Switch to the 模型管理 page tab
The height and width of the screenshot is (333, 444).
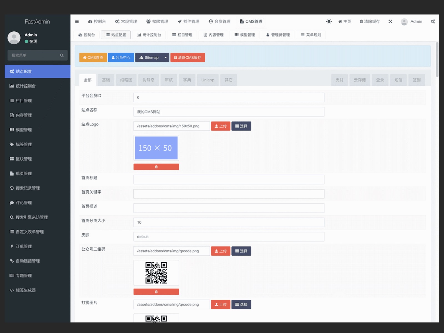244,35
